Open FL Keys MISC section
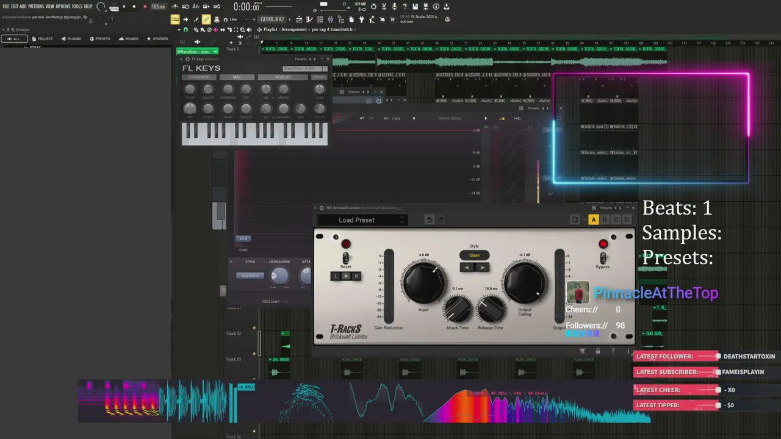This screenshot has width=781, height=439. point(237,77)
